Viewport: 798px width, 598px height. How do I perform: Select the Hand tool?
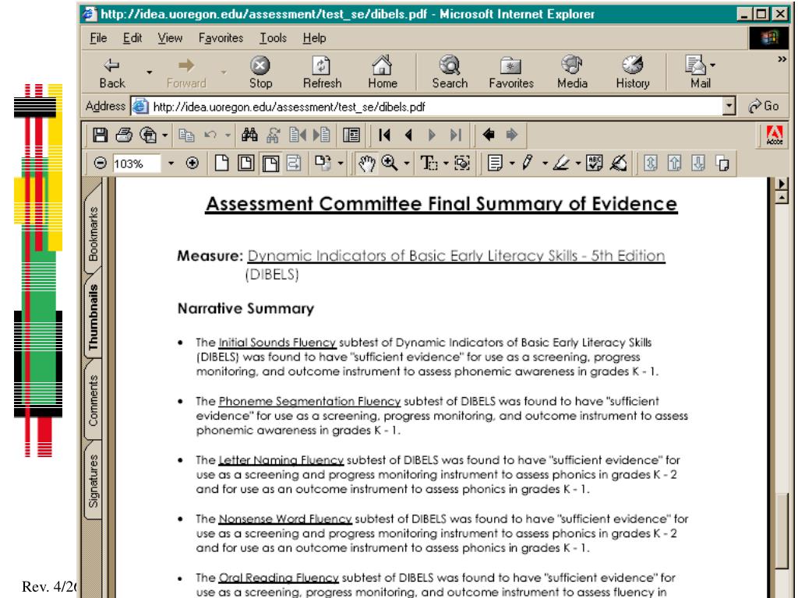pyautogui.click(x=366, y=164)
